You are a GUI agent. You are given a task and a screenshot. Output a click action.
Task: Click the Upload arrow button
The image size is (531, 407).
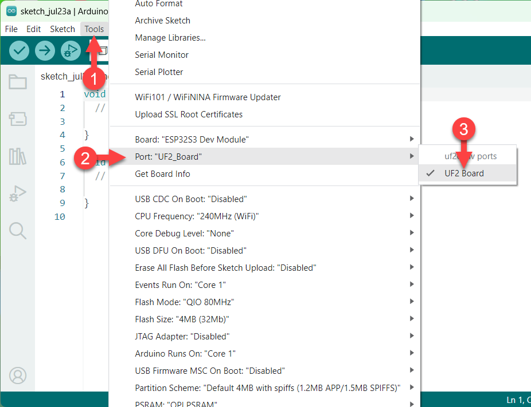coord(45,51)
